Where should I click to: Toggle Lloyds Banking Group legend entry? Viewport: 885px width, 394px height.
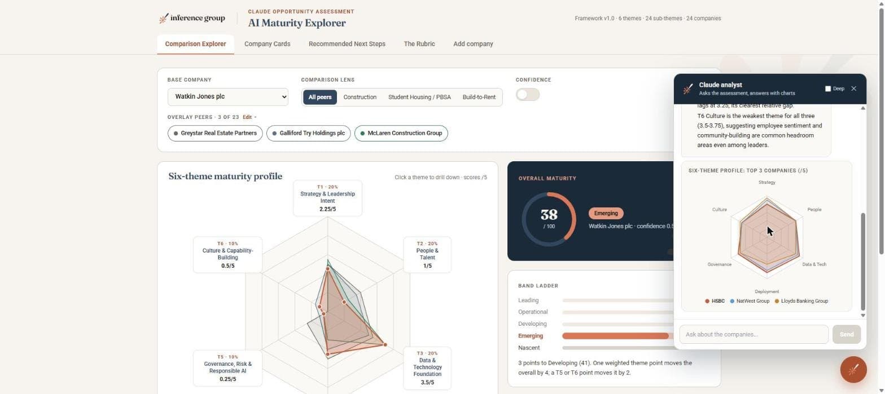pos(801,301)
